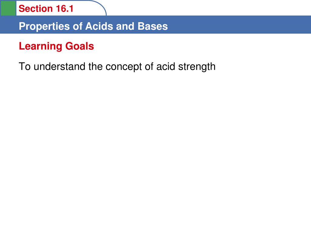Click the word To starting the body sentence
The height and width of the screenshot is (233, 311).
25,66
